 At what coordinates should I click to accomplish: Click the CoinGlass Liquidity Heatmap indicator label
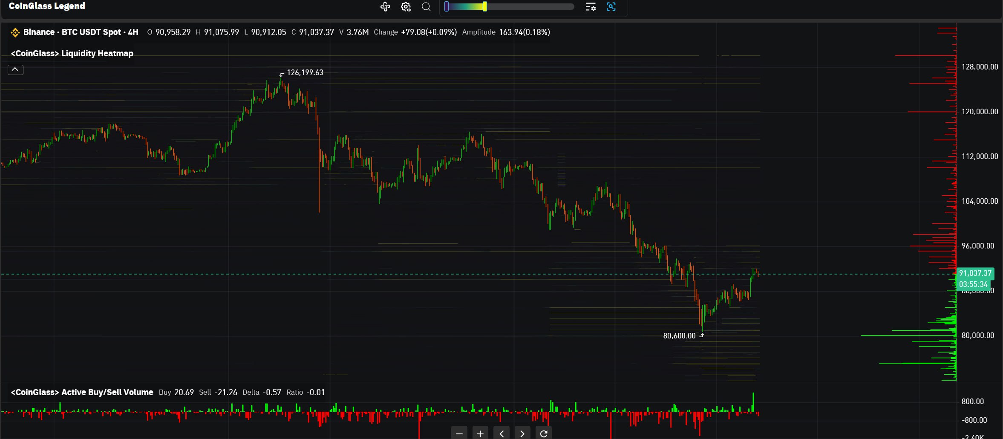pos(72,53)
